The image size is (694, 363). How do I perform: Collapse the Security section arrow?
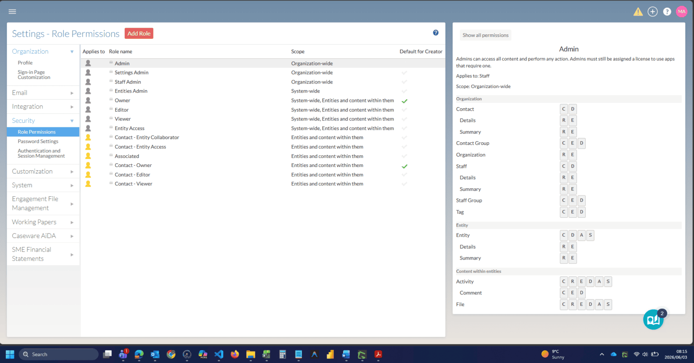tap(72, 121)
